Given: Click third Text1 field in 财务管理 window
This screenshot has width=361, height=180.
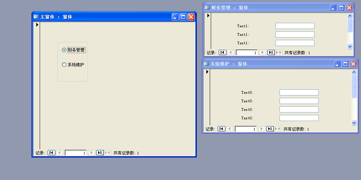Looking at the screenshot, I should (295, 43).
